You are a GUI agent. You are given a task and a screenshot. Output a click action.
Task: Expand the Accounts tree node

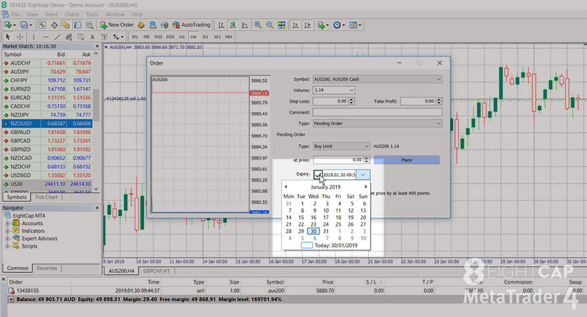(x=7, y=224)
